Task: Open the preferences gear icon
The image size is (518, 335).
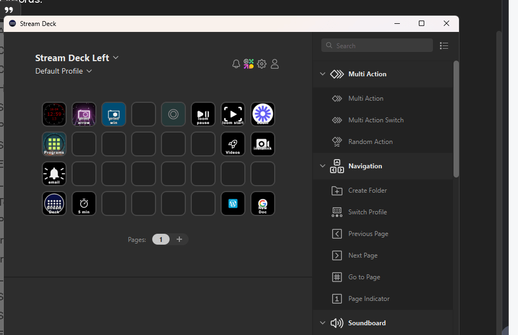Action: (262, 64)
